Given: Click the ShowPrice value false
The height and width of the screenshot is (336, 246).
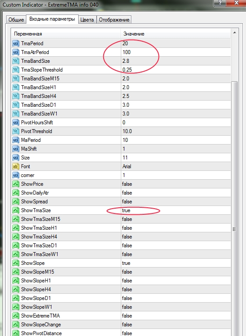Looking at the screenshot, I should (x=127, y=184).
